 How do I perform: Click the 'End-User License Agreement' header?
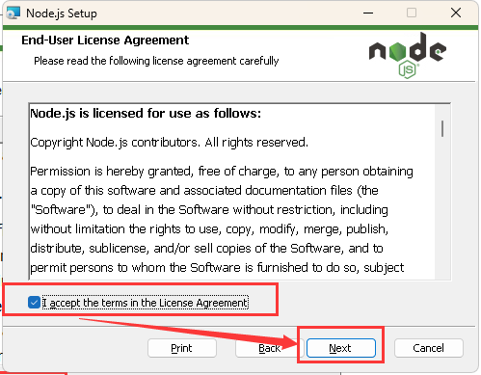pos(105,40)
